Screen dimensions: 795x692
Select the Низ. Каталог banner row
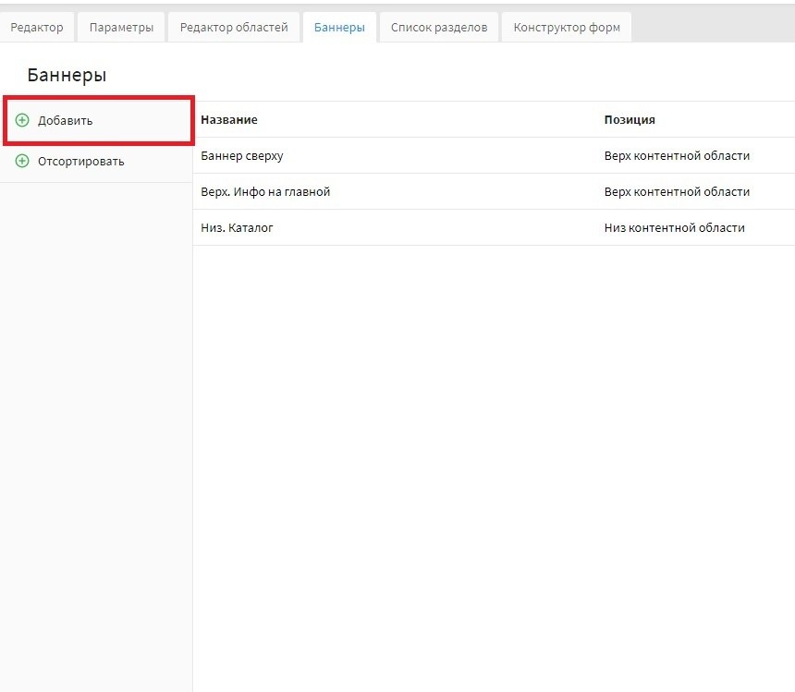click(237, 228)
